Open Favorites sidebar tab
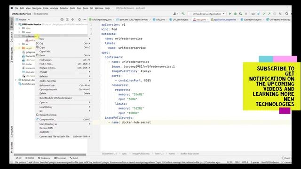 click(11, 147)
